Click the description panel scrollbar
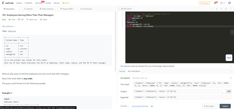234x109 pixels. click(x=115, y=42)
